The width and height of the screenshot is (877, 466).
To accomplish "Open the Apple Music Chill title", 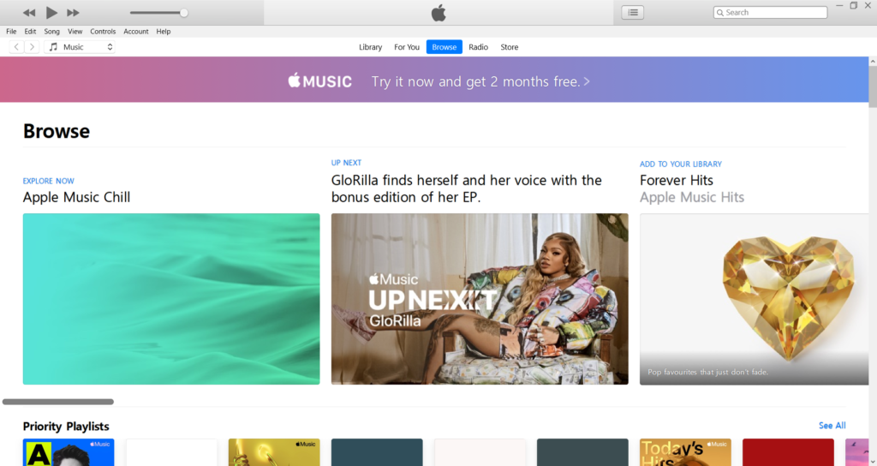I will coord(76,197).
